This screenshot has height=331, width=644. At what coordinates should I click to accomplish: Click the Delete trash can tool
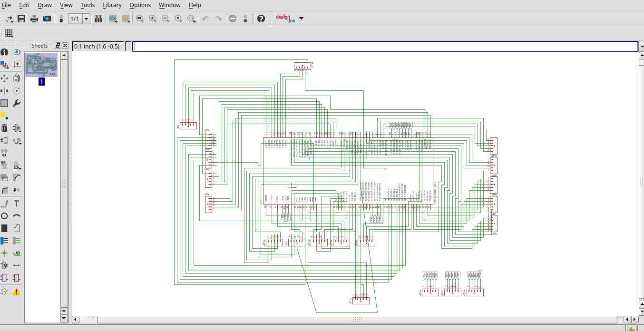(x=4, y=128)
